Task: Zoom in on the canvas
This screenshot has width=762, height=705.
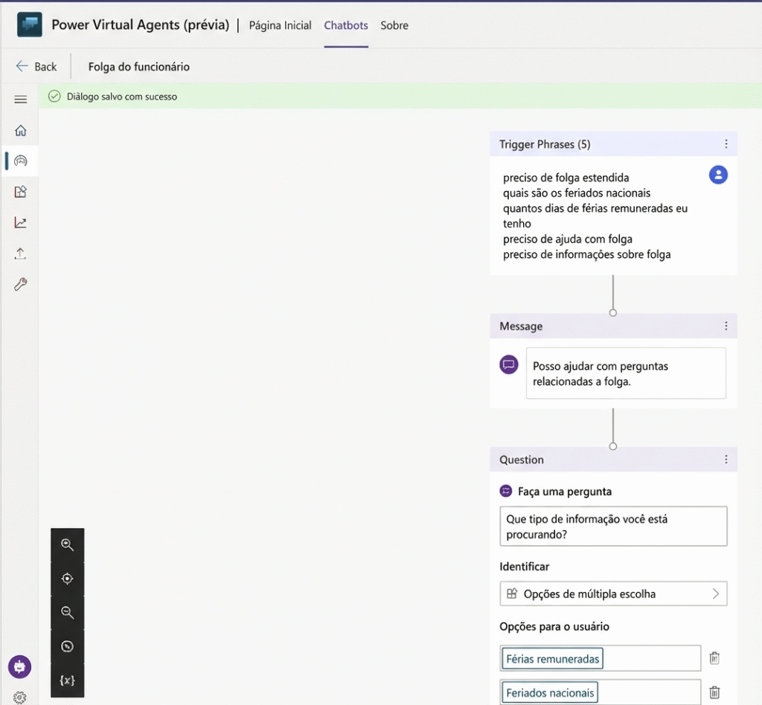Action: (x=67, y=544)
